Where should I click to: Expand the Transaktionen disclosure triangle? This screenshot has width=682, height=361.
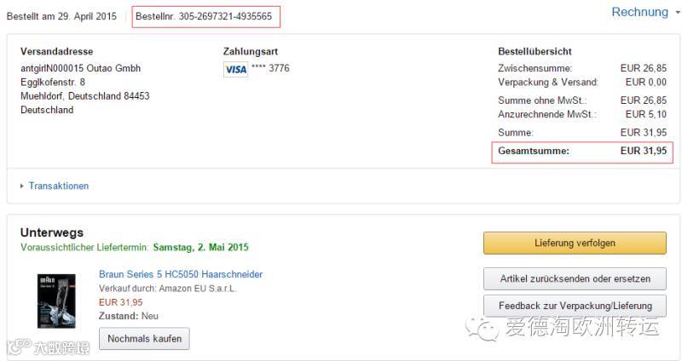21,186
